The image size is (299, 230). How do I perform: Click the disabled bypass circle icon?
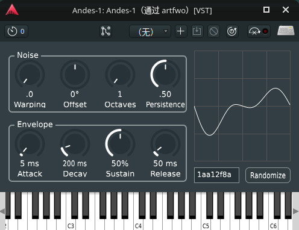coord(213,31)
